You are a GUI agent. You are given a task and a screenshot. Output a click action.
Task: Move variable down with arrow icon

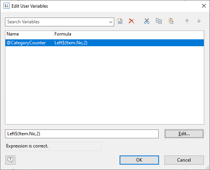[x=199, y=21]
